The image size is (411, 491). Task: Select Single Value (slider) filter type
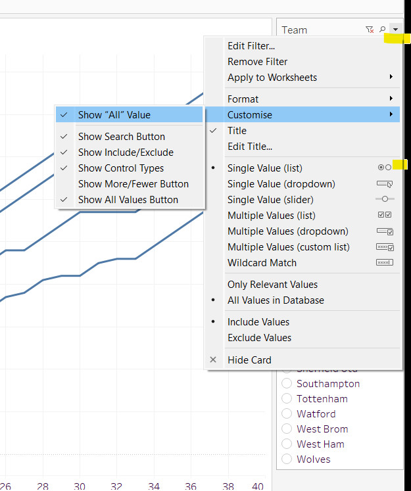[302, 199]
